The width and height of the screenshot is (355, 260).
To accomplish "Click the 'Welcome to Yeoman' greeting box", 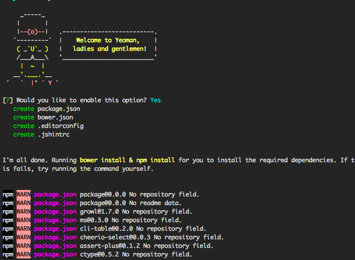I will pos(108,45).
